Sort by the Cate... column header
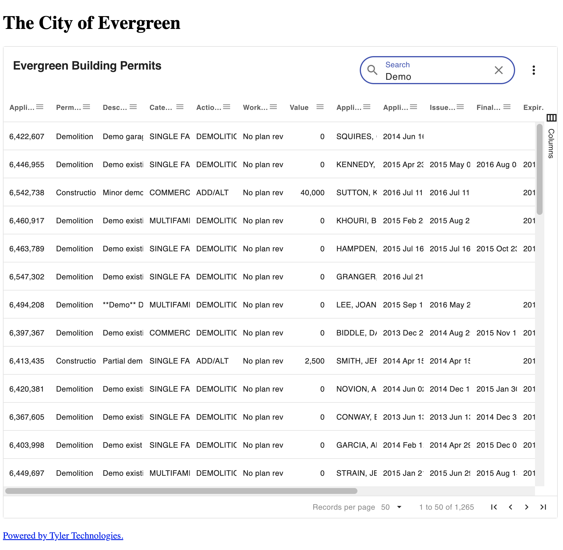The image size is (563, 550). (x=161, y=108)
